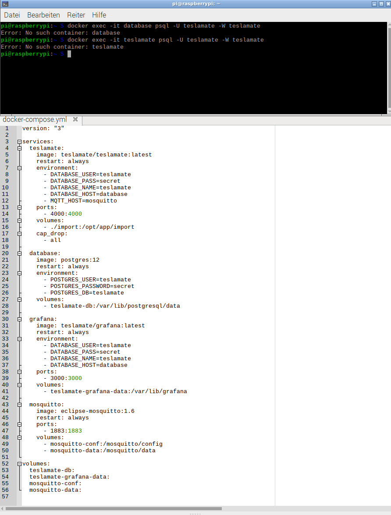Minimize the terminal window
The image size is (391, 515).
374,4
